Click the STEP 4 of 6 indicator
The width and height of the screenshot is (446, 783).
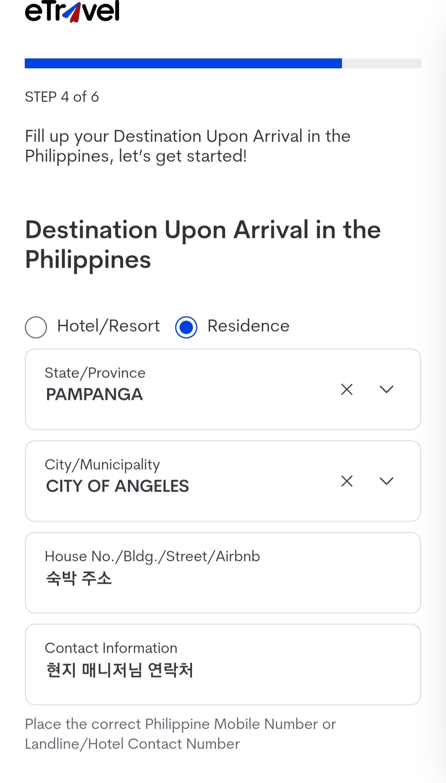coord(62,97)
